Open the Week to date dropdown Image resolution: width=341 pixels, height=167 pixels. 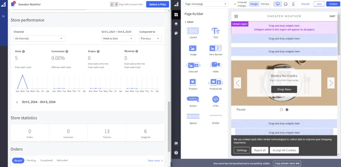point(118,38)
